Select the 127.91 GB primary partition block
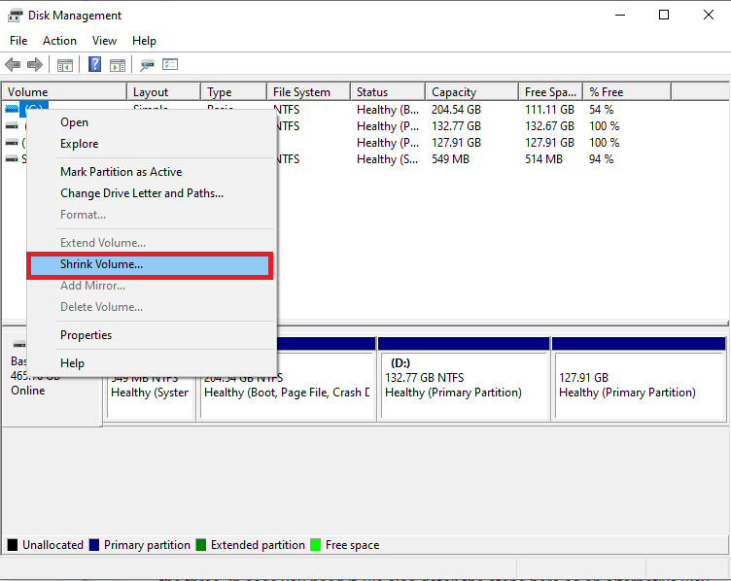The width and height of the screenshot is (731, 581). (x=638, y=385)
